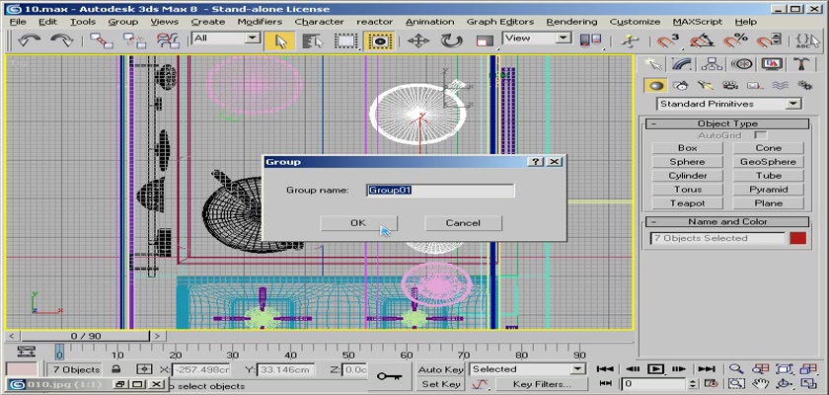Image resolution: width=829 pixels, height=395 pixels.
Task: Click OK in the Group dialog
Action: tap(357, 223)
